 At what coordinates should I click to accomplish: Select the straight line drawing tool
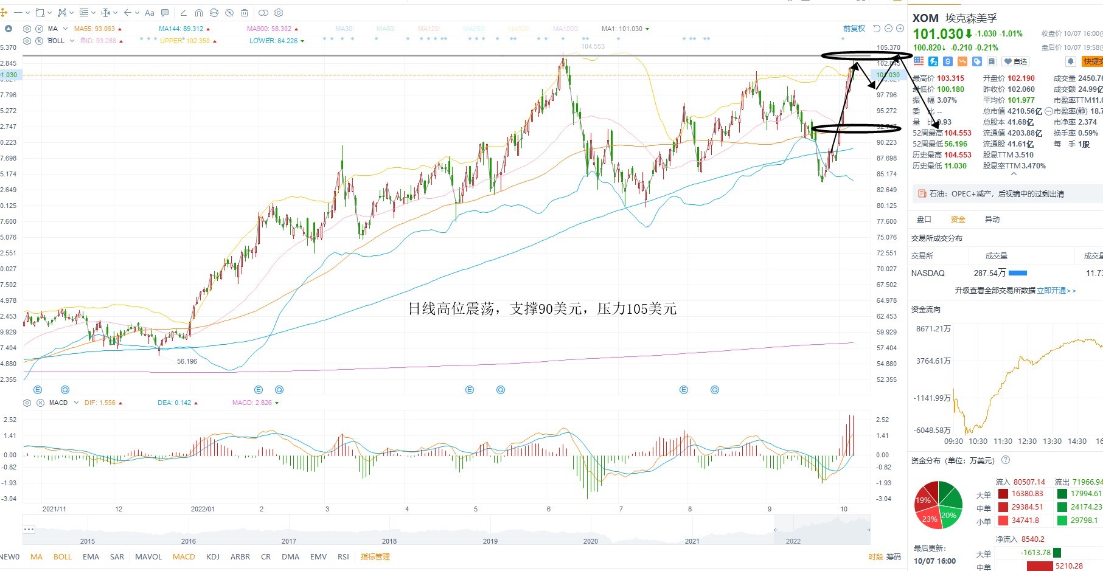18,12
